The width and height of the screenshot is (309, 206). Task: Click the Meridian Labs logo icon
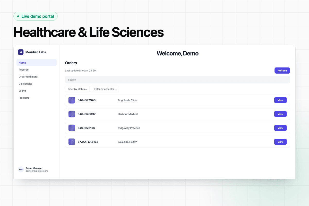click(x=21, y=52)
